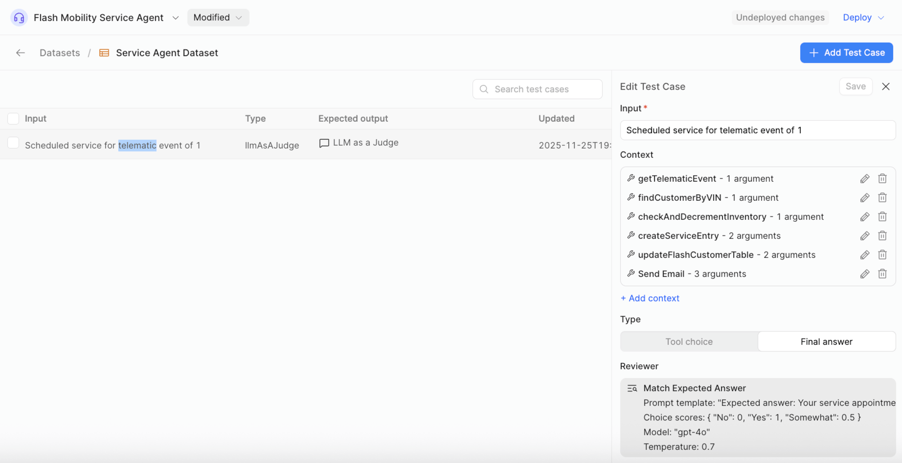Delete the Send Email context entry
Viewport: 902px width, 463px height.
coord(882,274)
